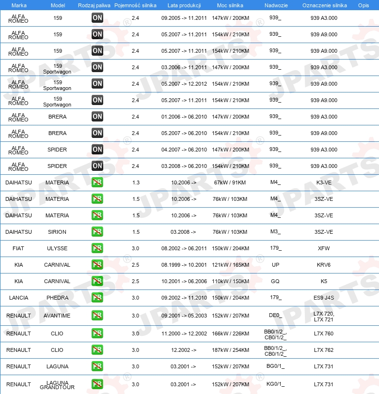
Task: Click engine code ES9 J4S
Action: [324, 298]
